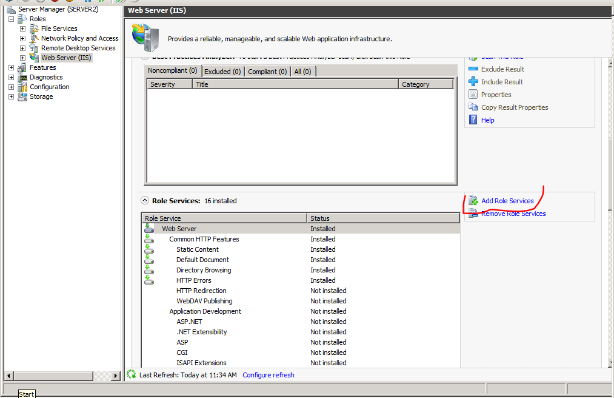
Task: Click the File Services role icon
Action: coord(35,29)
